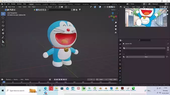Select the Annotate pencil tool
This screenshot has height=95, width=170.
pos(3,37)
